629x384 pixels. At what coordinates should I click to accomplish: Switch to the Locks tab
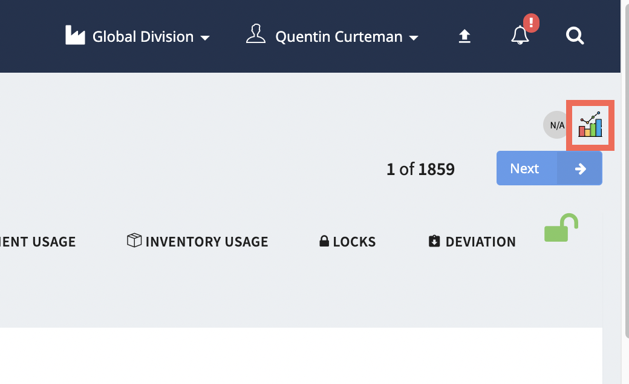point(354,242)
